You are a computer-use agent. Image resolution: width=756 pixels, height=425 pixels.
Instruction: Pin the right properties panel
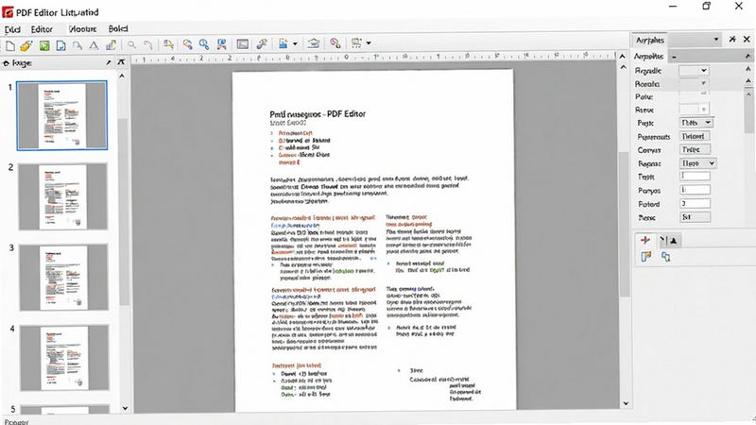point(732,39)
